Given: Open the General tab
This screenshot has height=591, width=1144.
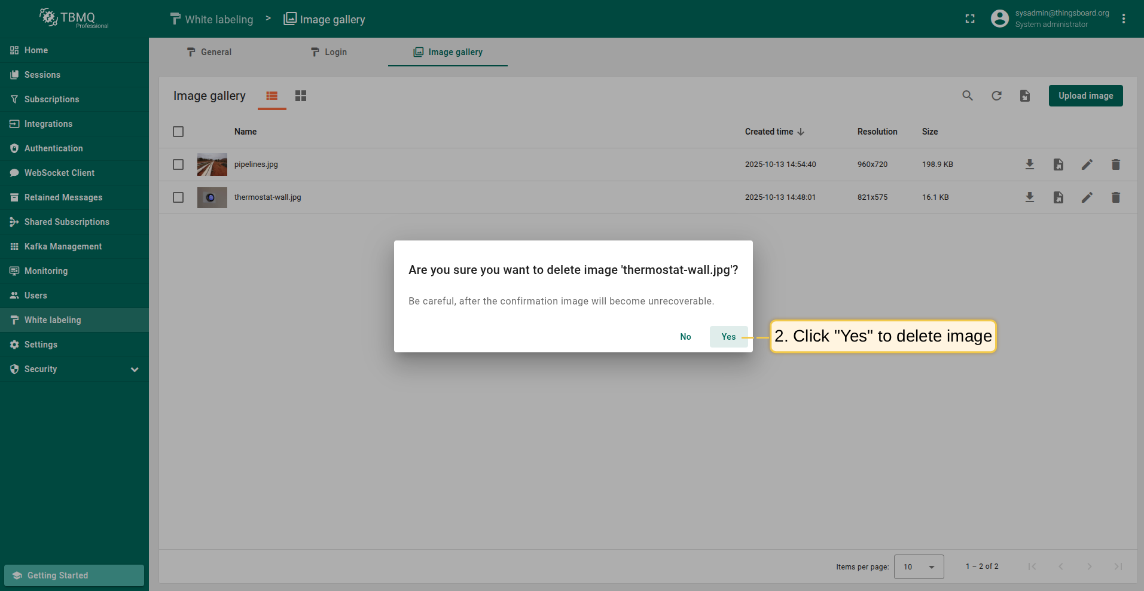Looking at the screenshot, I should pos(209,52).
